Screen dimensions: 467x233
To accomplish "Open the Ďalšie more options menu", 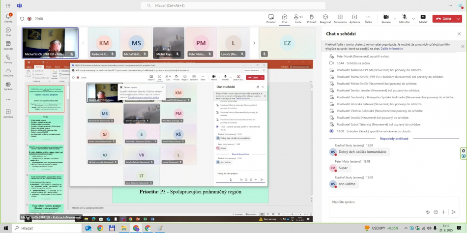I will 368,17.
